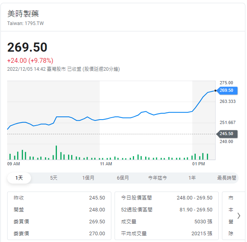Click the black dot at chart line end

pos(216,91)
